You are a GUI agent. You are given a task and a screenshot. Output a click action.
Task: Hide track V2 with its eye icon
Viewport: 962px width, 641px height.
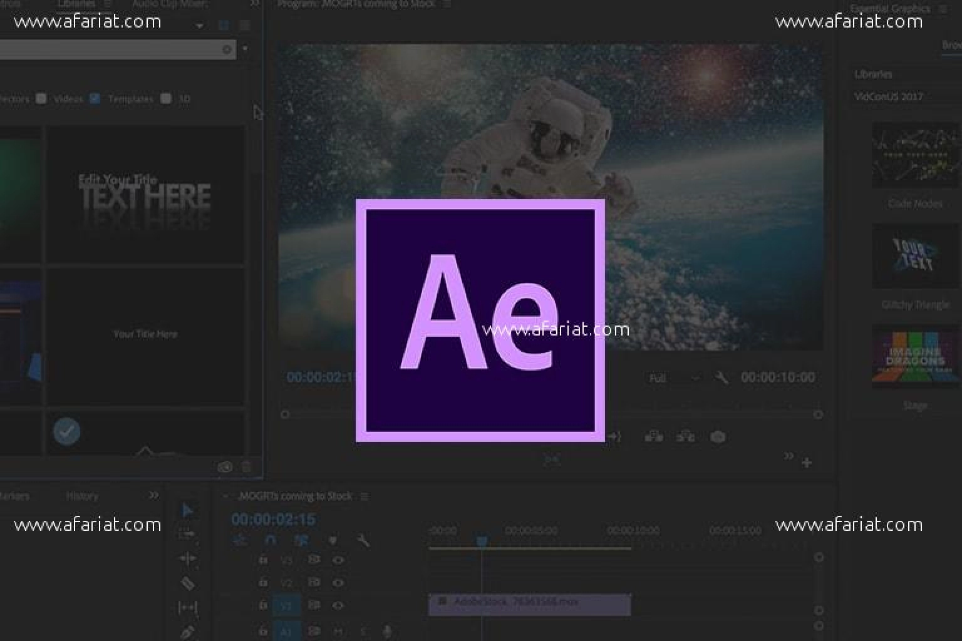click(x=338, y=583)
